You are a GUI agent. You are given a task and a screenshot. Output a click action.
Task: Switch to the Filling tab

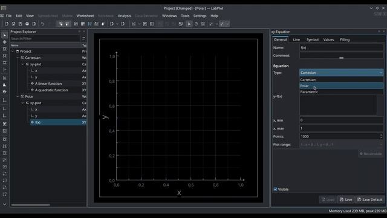[x=345, y=39]
